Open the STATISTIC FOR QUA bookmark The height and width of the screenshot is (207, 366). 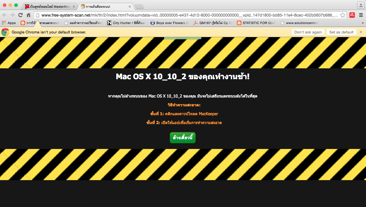[x=256, y=23]
